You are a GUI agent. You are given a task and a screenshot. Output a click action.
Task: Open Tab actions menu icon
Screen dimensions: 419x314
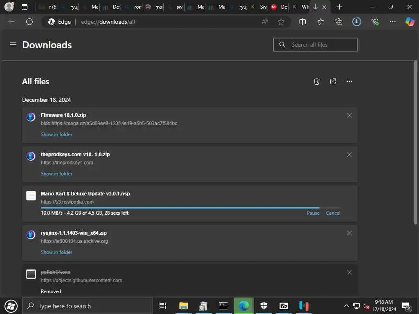pos(24,7)
